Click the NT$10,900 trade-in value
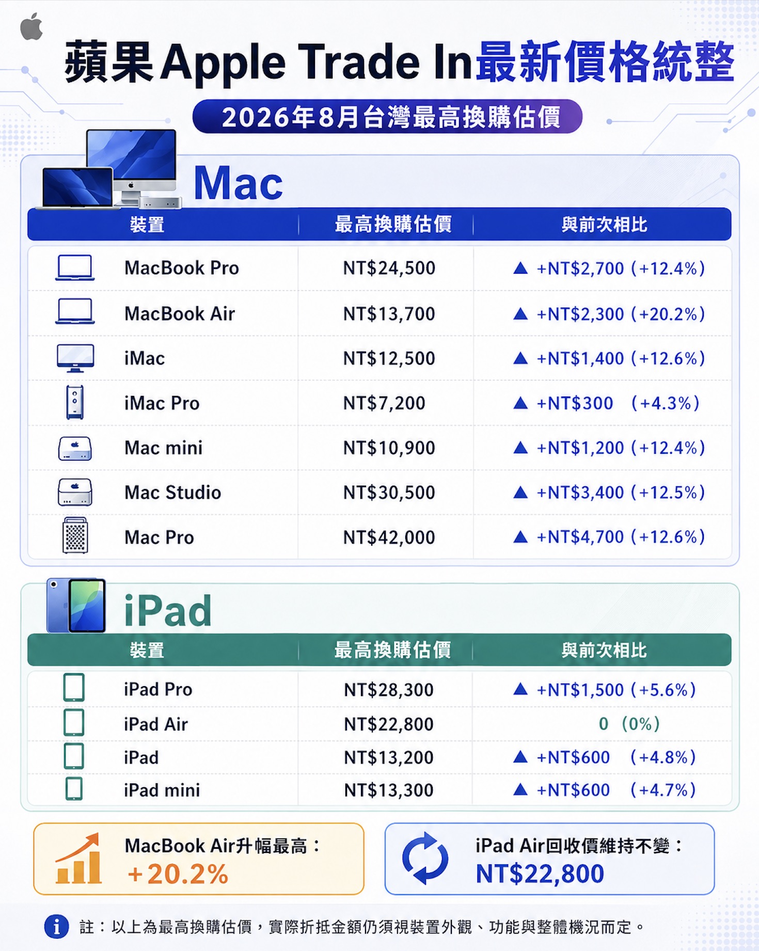The image size is (759, 951). tap(389, 448)
